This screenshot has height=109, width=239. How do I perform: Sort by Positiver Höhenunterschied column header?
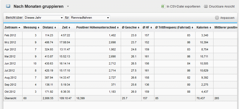(96, 27)
